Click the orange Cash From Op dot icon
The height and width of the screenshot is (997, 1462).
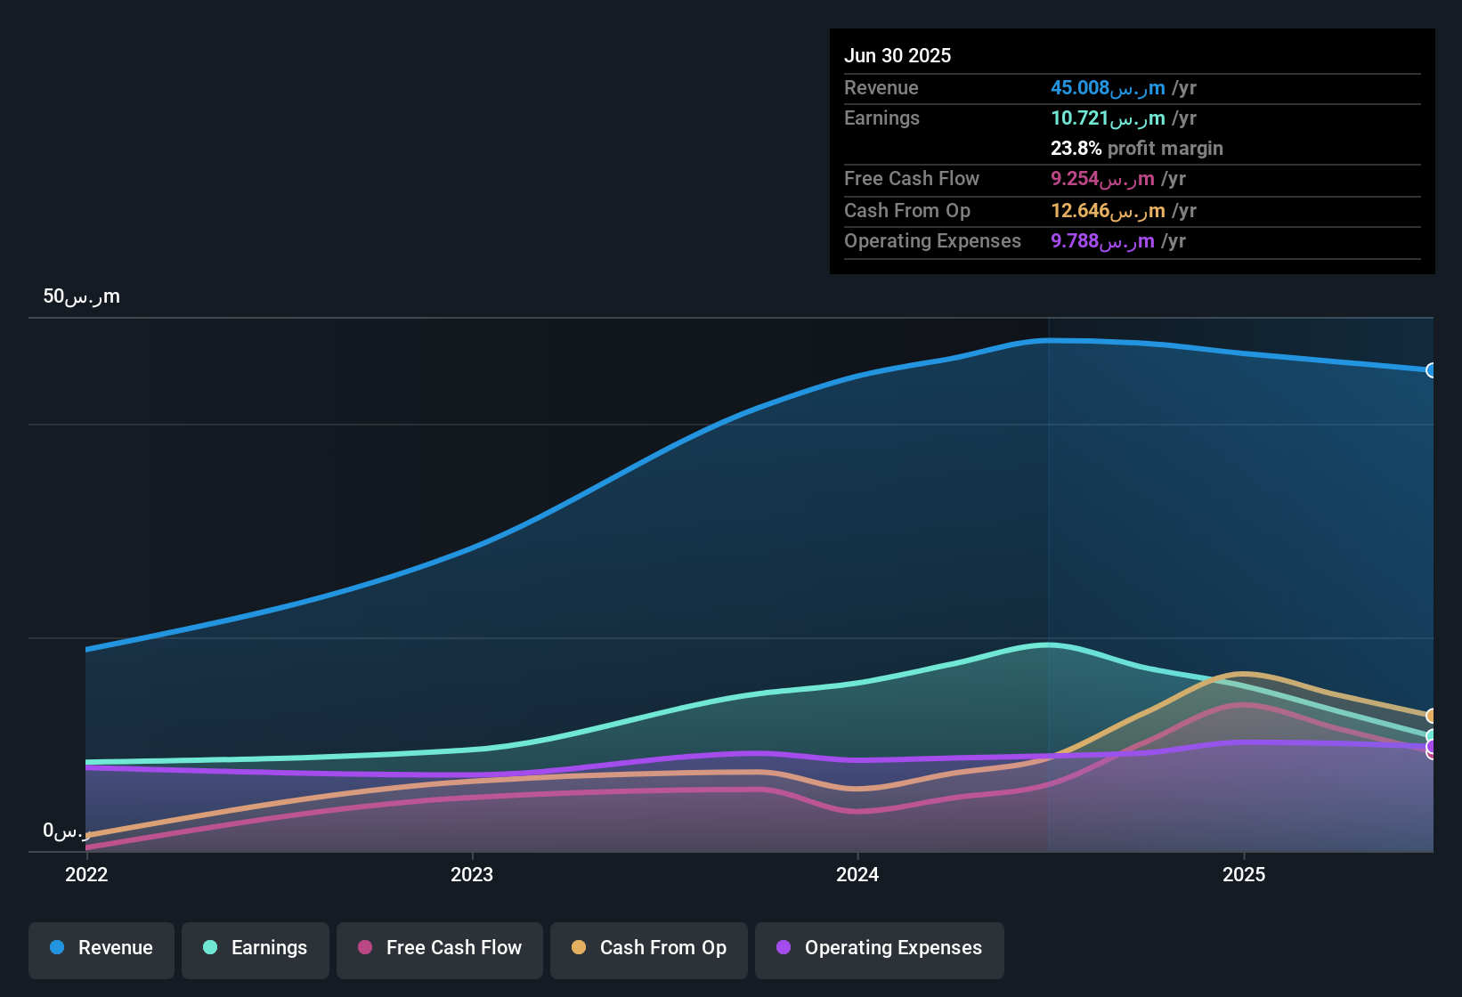[x=578, y=948]
